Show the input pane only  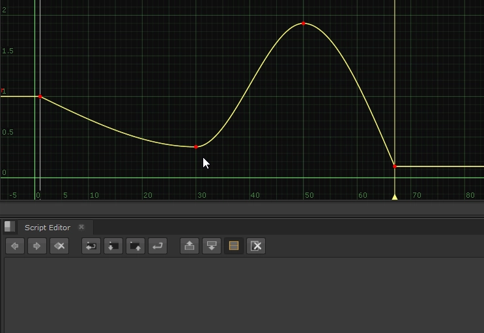[x=190, y=246]
